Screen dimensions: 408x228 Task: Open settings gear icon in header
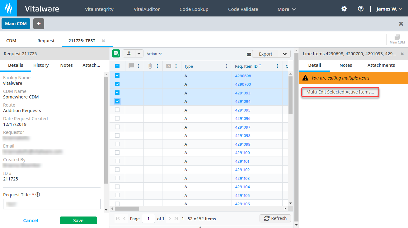pos(344,9)
